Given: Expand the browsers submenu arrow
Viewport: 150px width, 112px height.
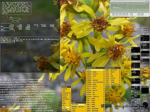Looking at the screenshot, I should tap(70, 93).
